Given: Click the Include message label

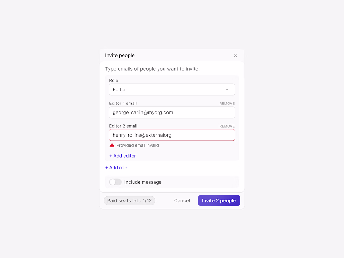Looking at the screenshot, I should (143, 182).
